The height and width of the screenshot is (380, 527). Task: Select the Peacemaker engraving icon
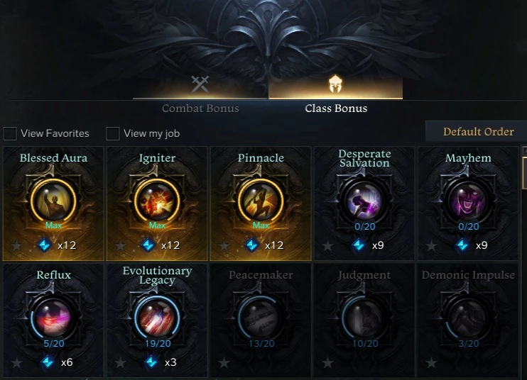tap(261, 318)
